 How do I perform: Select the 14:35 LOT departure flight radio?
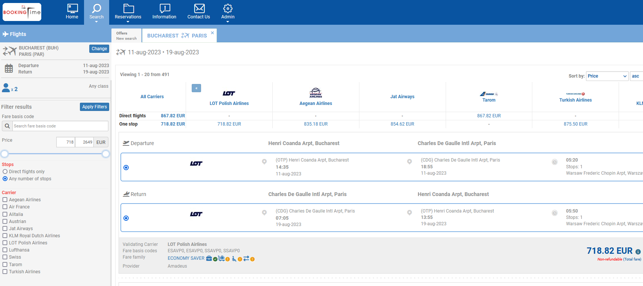tap(126, 168)
